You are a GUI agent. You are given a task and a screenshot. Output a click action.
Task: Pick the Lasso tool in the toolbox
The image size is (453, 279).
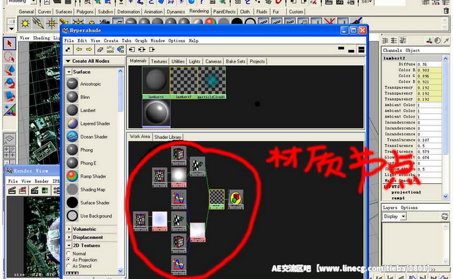click(10, 57)
